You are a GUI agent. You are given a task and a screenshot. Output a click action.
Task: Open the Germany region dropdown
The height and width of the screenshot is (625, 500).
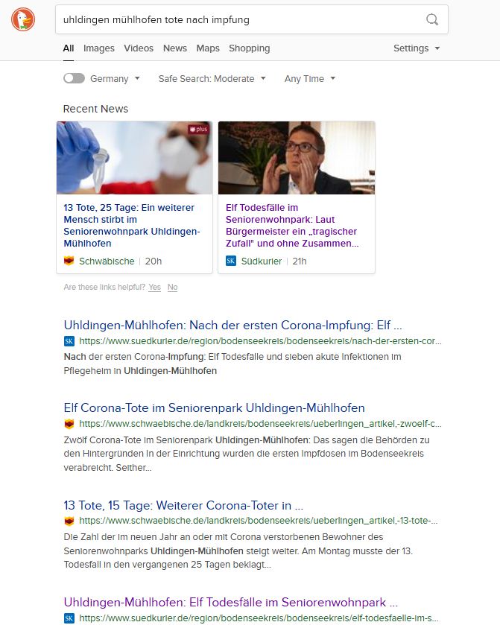tap(115, 78)
